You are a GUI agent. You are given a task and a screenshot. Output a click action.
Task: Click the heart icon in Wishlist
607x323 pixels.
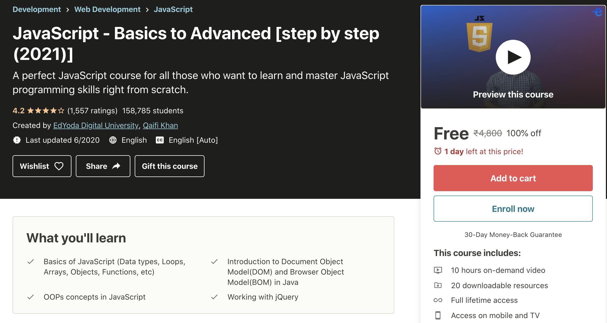(59, 166)
